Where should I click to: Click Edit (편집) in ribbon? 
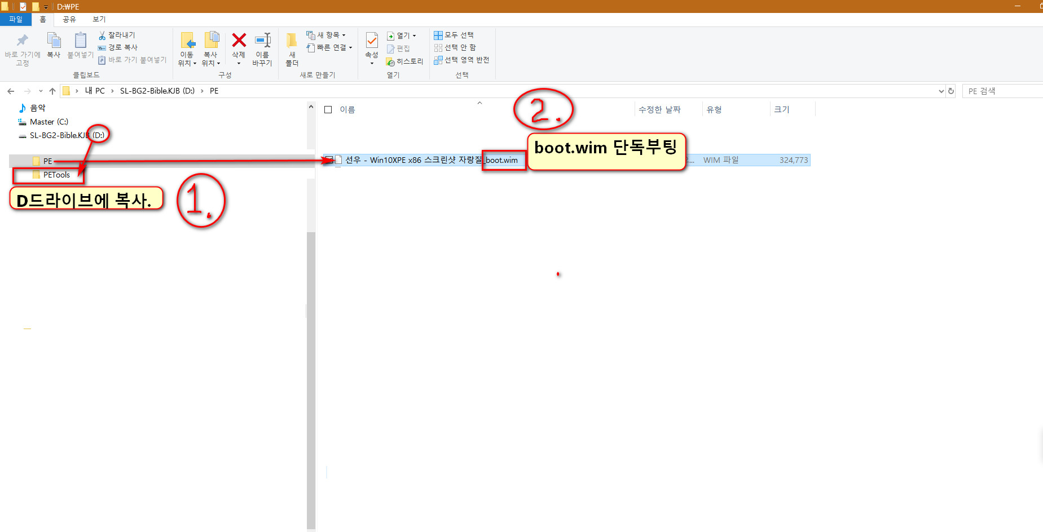tap(398, 48)
